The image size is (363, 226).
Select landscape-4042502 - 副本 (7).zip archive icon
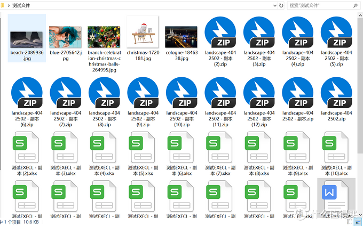click(65, 92)
